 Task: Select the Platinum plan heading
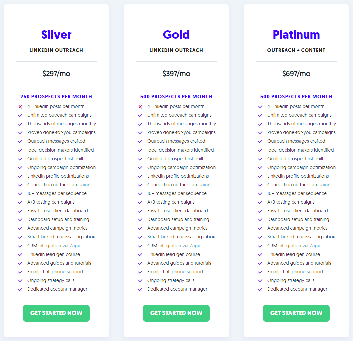tap(296, 35)
